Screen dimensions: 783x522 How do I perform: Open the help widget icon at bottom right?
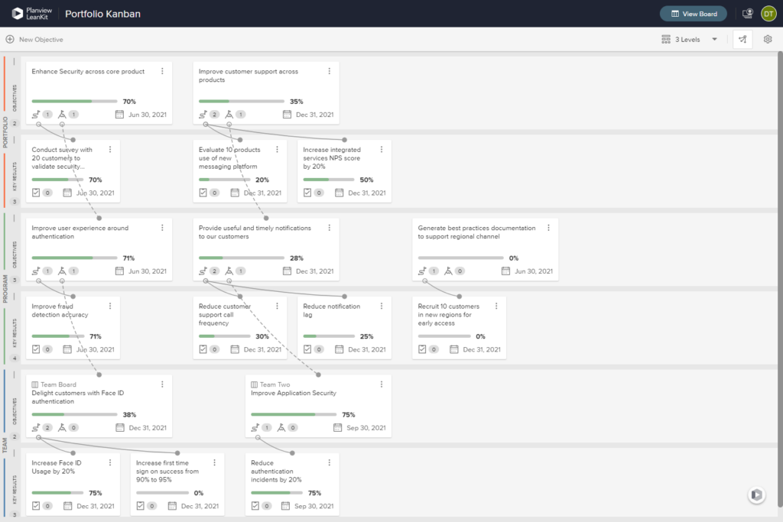756,494
